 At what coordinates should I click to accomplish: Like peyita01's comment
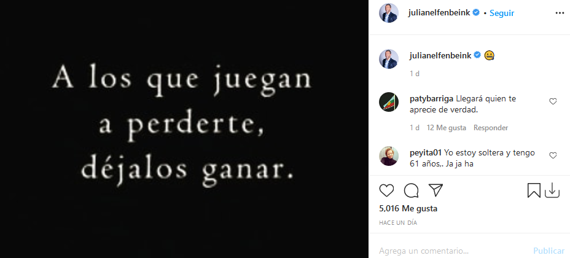[x=553, y=155]
